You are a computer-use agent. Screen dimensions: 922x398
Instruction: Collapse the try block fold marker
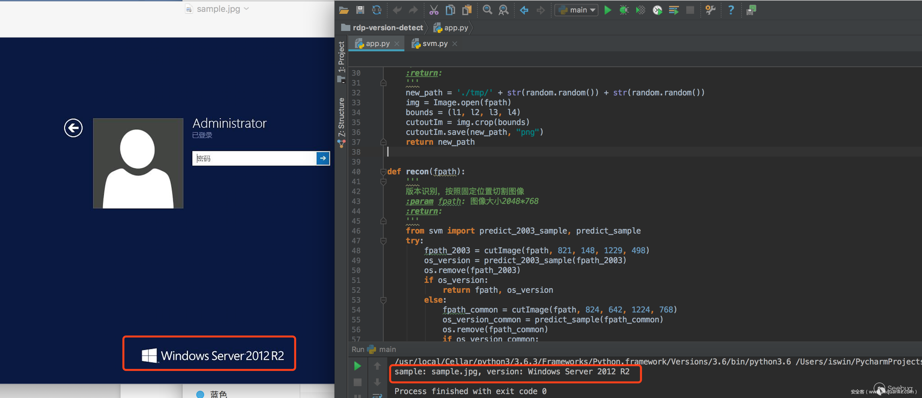tap(383, 241)
